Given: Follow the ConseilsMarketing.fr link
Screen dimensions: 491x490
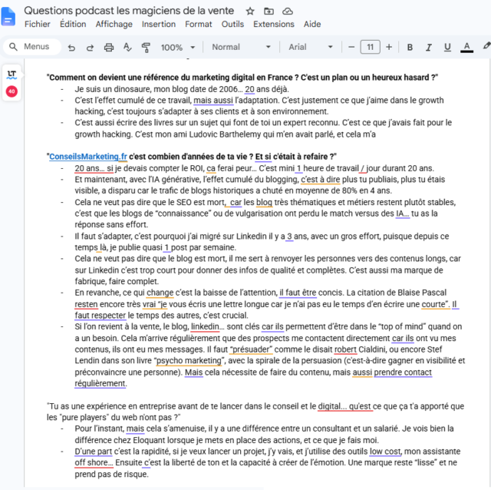Looking at the screenshot, I should (x=88, y=157).
